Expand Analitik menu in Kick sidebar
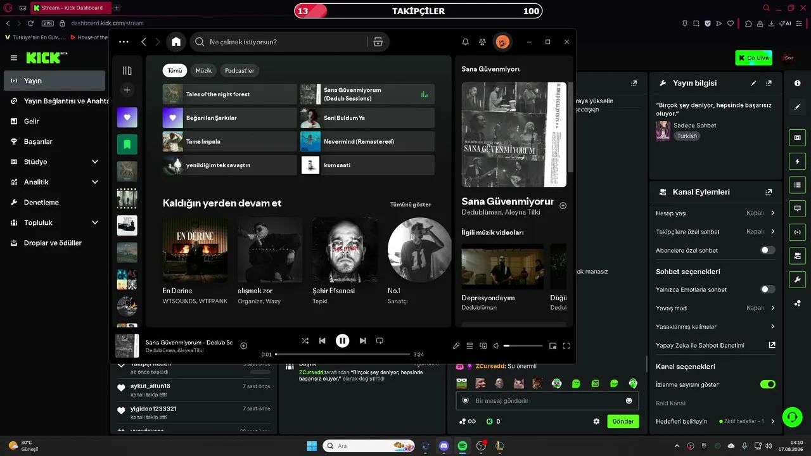811x456 pixels. [54, 182]
